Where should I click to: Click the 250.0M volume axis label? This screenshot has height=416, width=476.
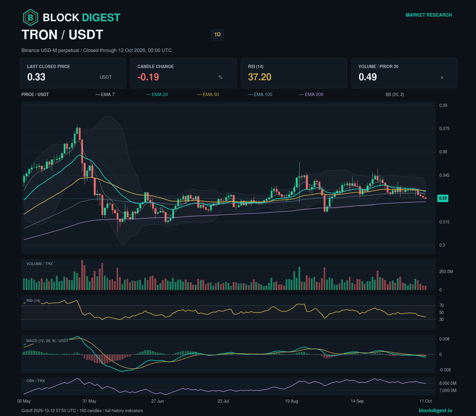click(x=446, y=272)
